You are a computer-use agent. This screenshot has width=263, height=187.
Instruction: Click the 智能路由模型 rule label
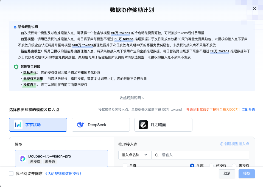pos(31,51)
